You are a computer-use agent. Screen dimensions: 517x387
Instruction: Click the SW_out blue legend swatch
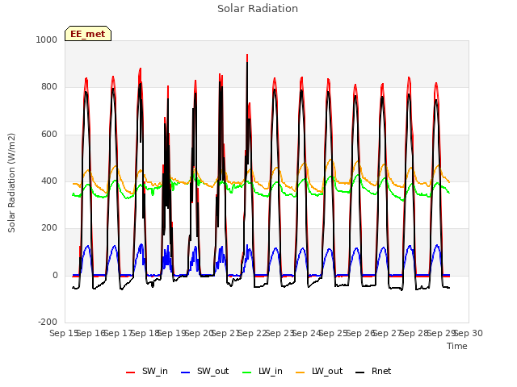pyautogui.click(x=186, y=372)
